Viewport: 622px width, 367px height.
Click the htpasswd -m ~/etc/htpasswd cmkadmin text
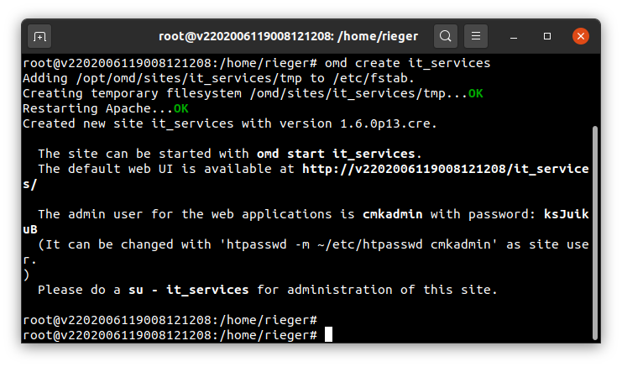pyautogui.click(x=358, y=244)
